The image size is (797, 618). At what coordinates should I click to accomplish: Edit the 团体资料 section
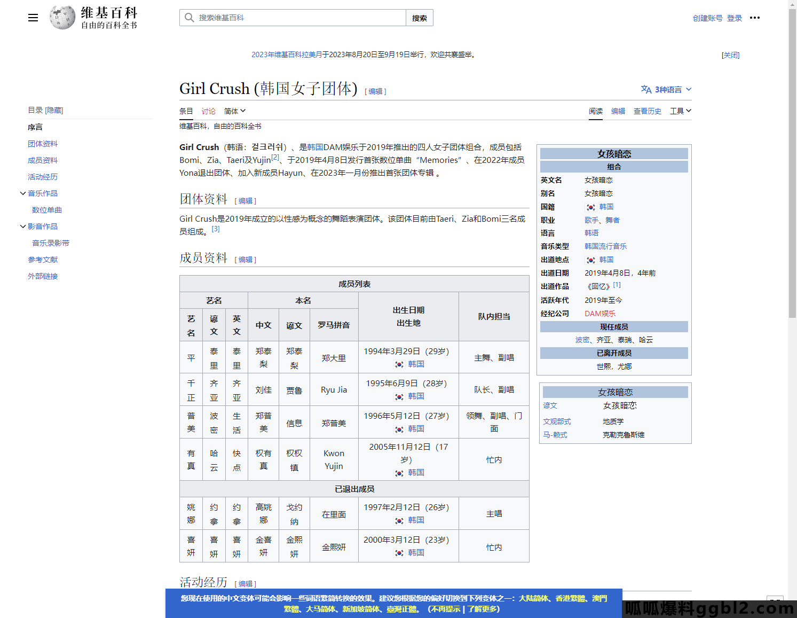[246, 201]
